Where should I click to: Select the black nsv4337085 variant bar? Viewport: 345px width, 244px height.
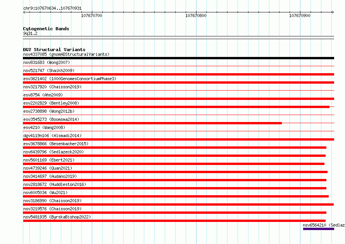[x=178, y=58]
